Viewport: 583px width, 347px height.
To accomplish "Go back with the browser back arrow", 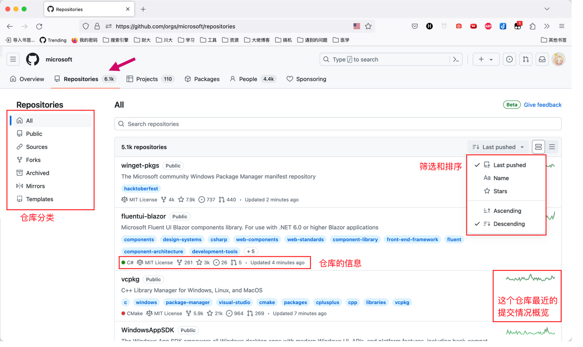I will point(10,26).
